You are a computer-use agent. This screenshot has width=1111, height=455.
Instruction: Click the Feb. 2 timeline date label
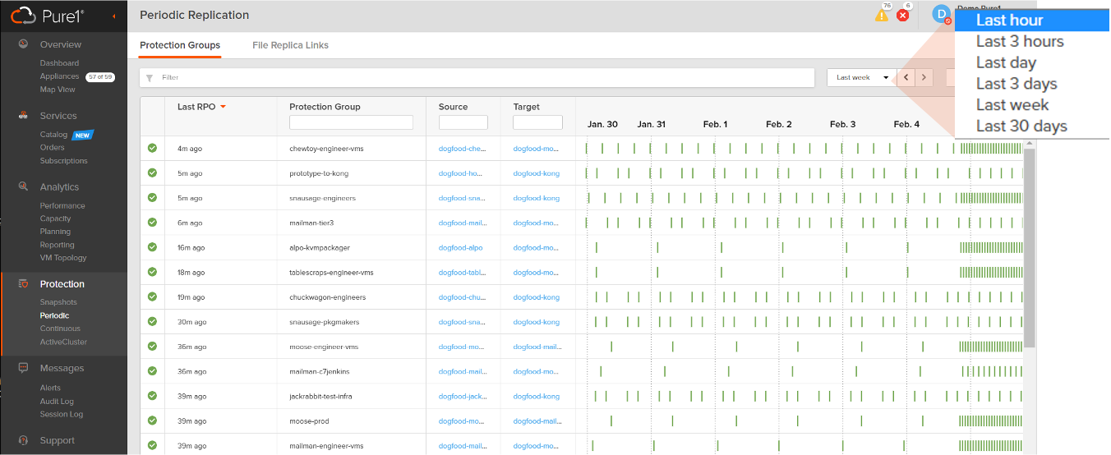779,124
